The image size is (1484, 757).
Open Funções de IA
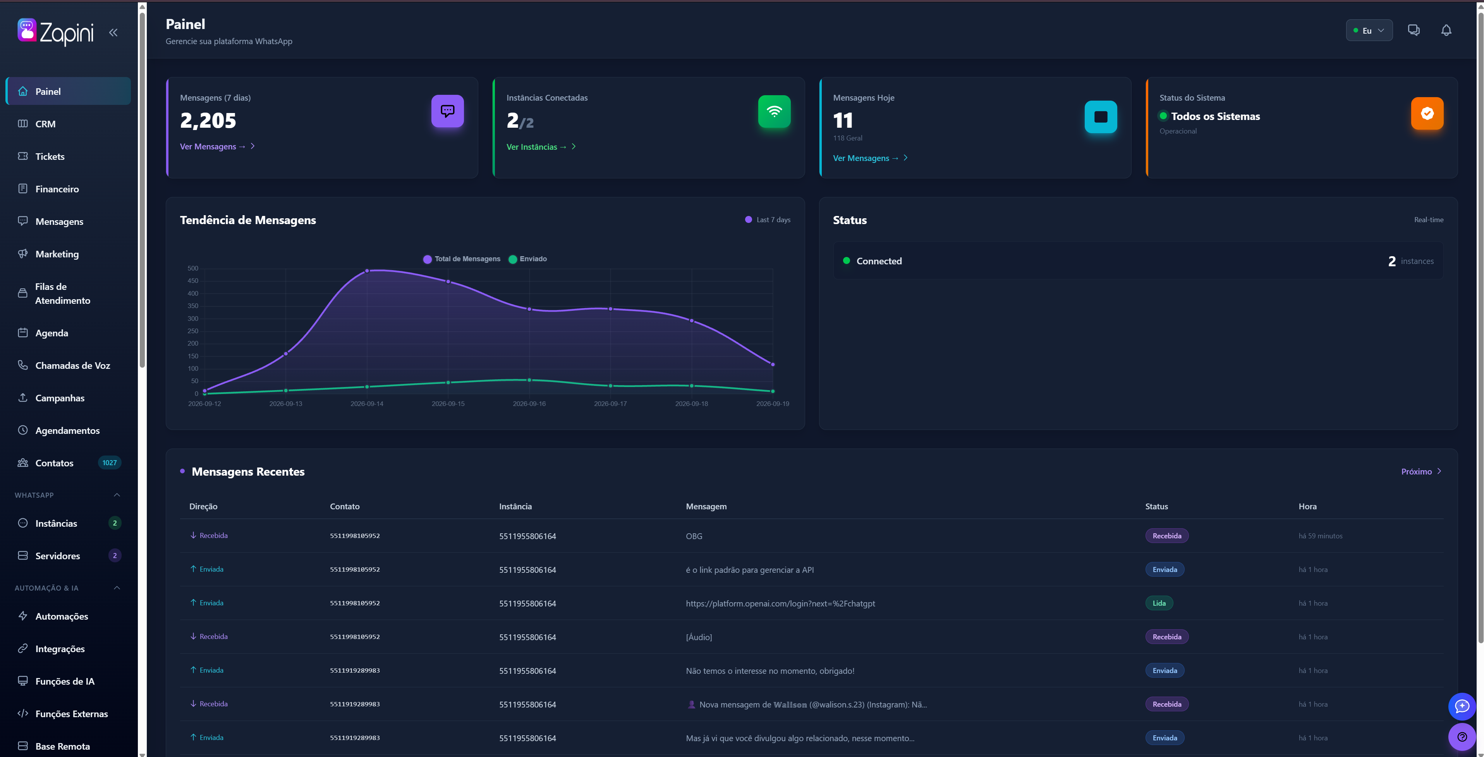pos(68,681)
